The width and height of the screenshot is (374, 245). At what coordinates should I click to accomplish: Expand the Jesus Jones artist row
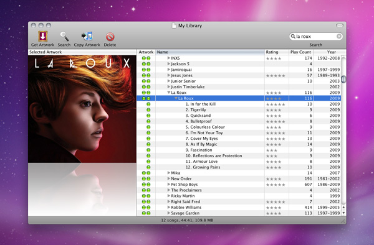coord(169,75)
